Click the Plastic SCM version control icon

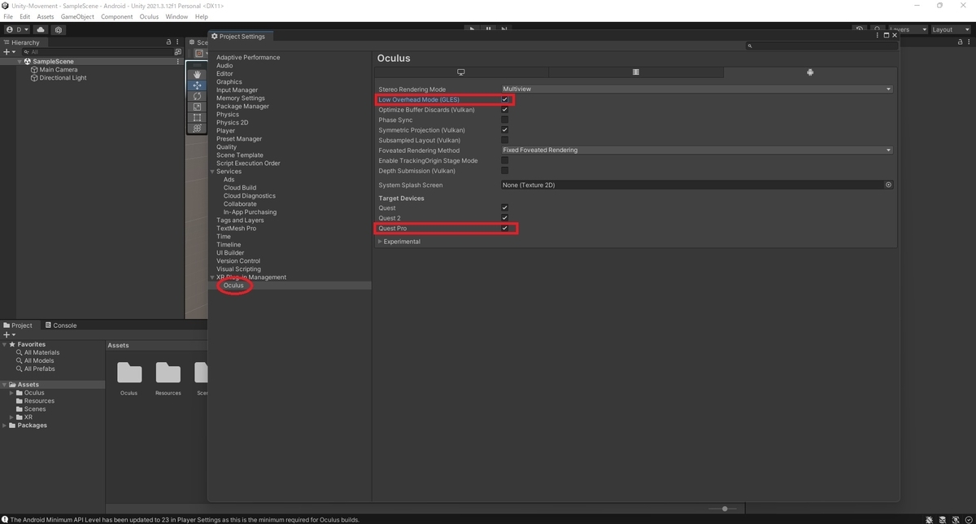click(x=59, y=29)
